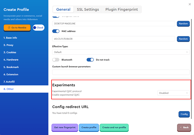Expand the Experimental QUIC protocol dropdown

point(173,93)
